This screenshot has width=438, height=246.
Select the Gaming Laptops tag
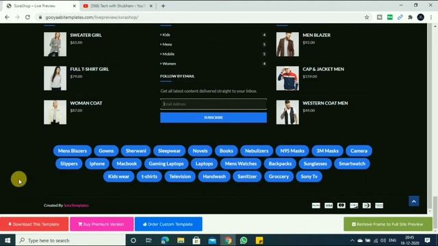(166, 164)
